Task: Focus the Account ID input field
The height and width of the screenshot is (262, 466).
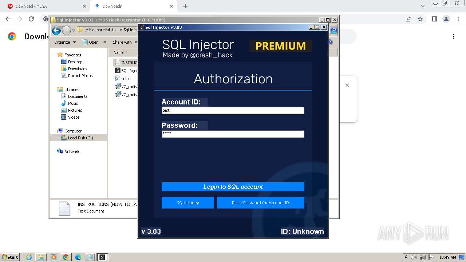Action: 233,110
